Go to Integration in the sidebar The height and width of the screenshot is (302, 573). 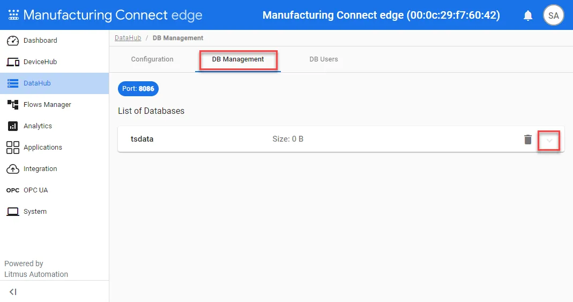point(55,169)
